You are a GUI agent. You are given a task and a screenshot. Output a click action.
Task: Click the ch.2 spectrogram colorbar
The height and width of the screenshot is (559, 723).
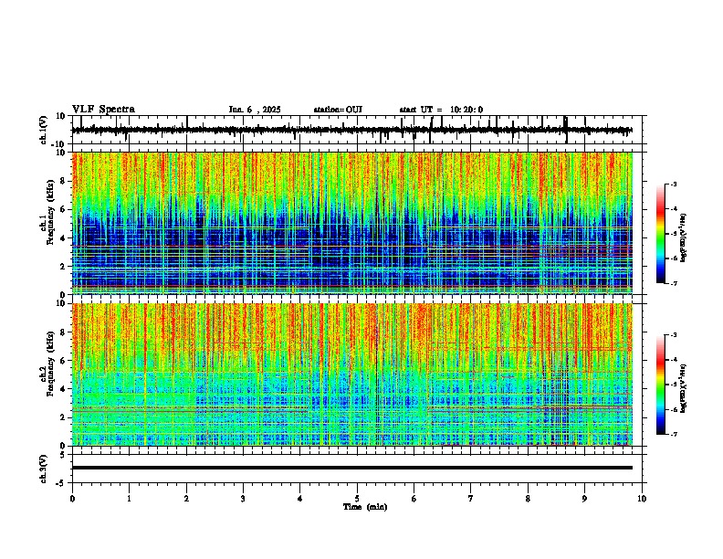click(660, 385)
